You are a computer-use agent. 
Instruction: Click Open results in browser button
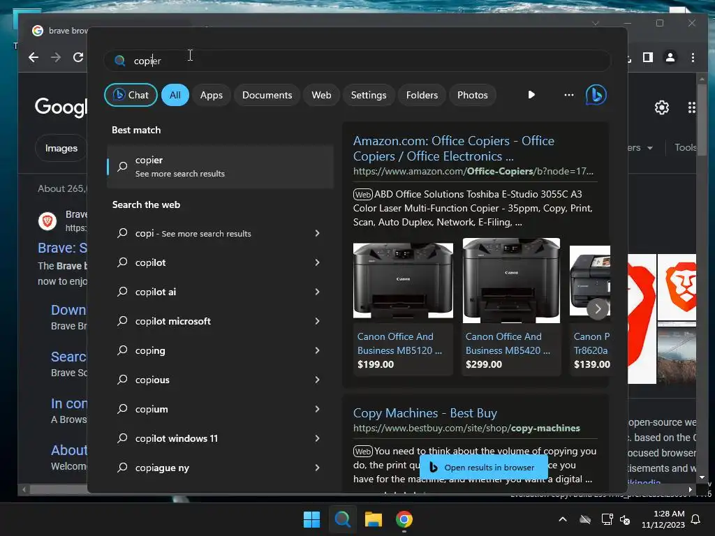[483, 467]
